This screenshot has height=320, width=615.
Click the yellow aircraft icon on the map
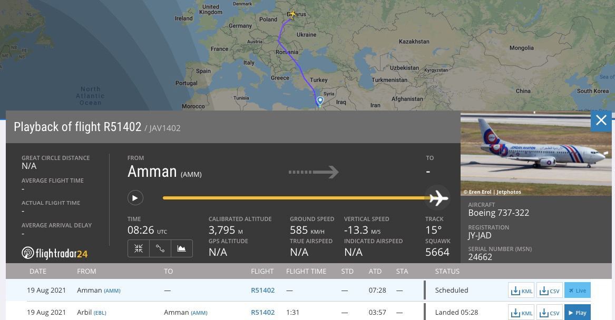tap(292, 15)
